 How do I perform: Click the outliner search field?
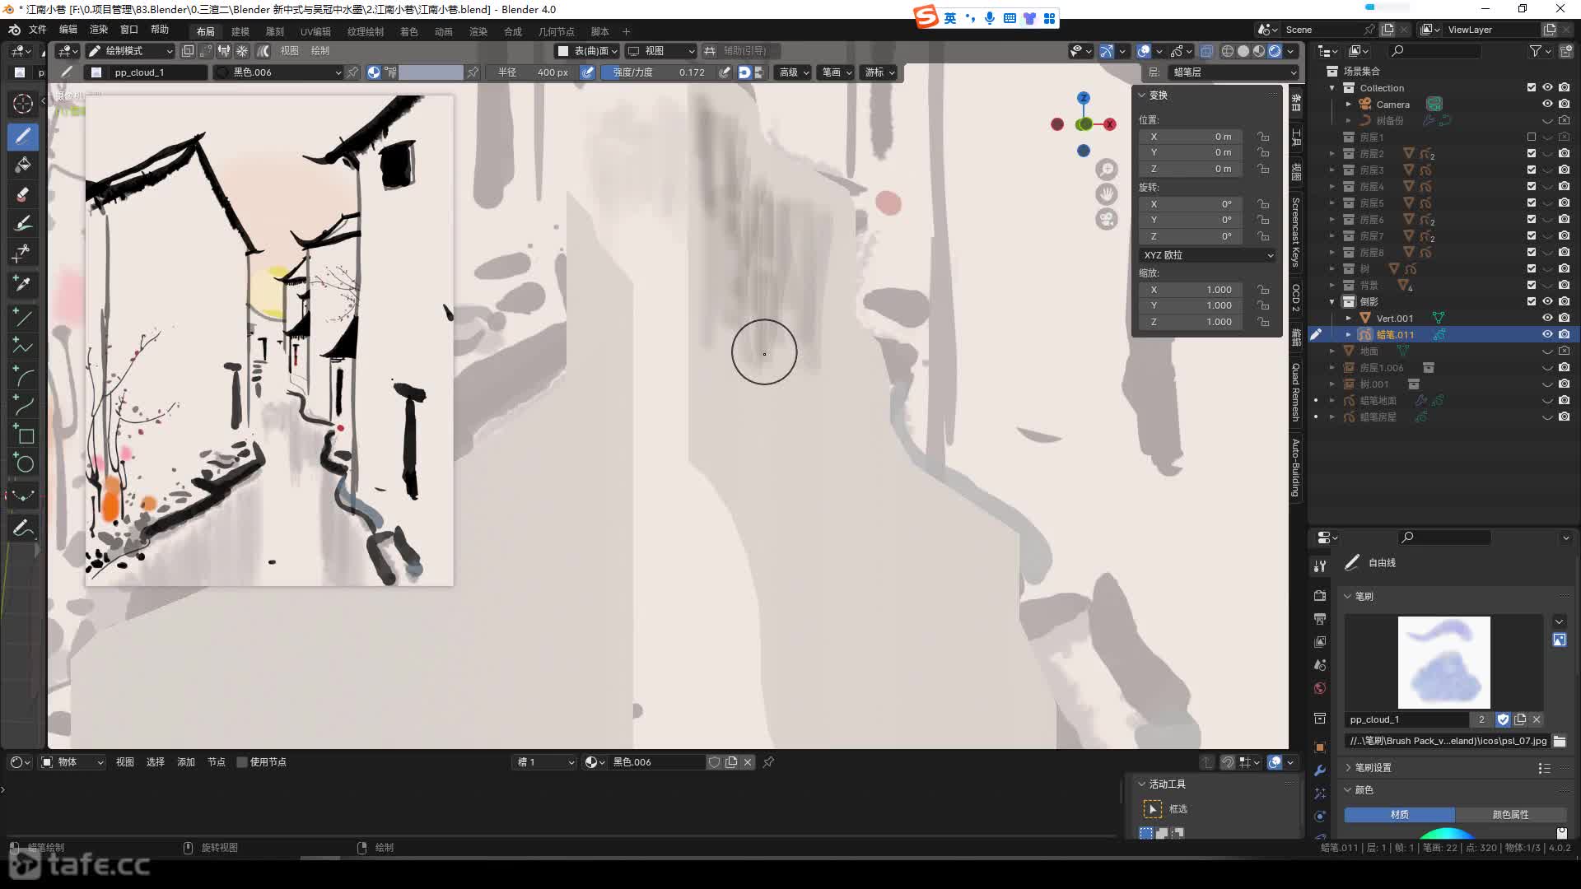click(x=1434, y=51)
